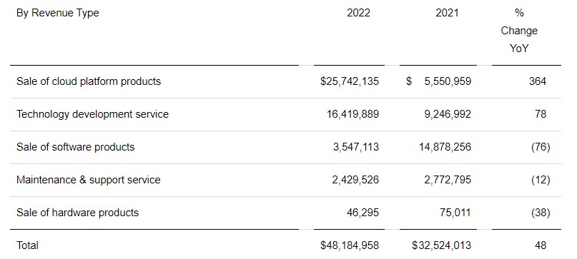Click the 14,878,256 value
Image resolution: width=577 pixels, height=259 pixels.
click(x=445, y=147)
